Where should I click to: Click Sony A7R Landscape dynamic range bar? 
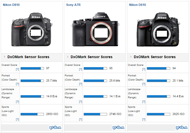(x=95, y=96)
